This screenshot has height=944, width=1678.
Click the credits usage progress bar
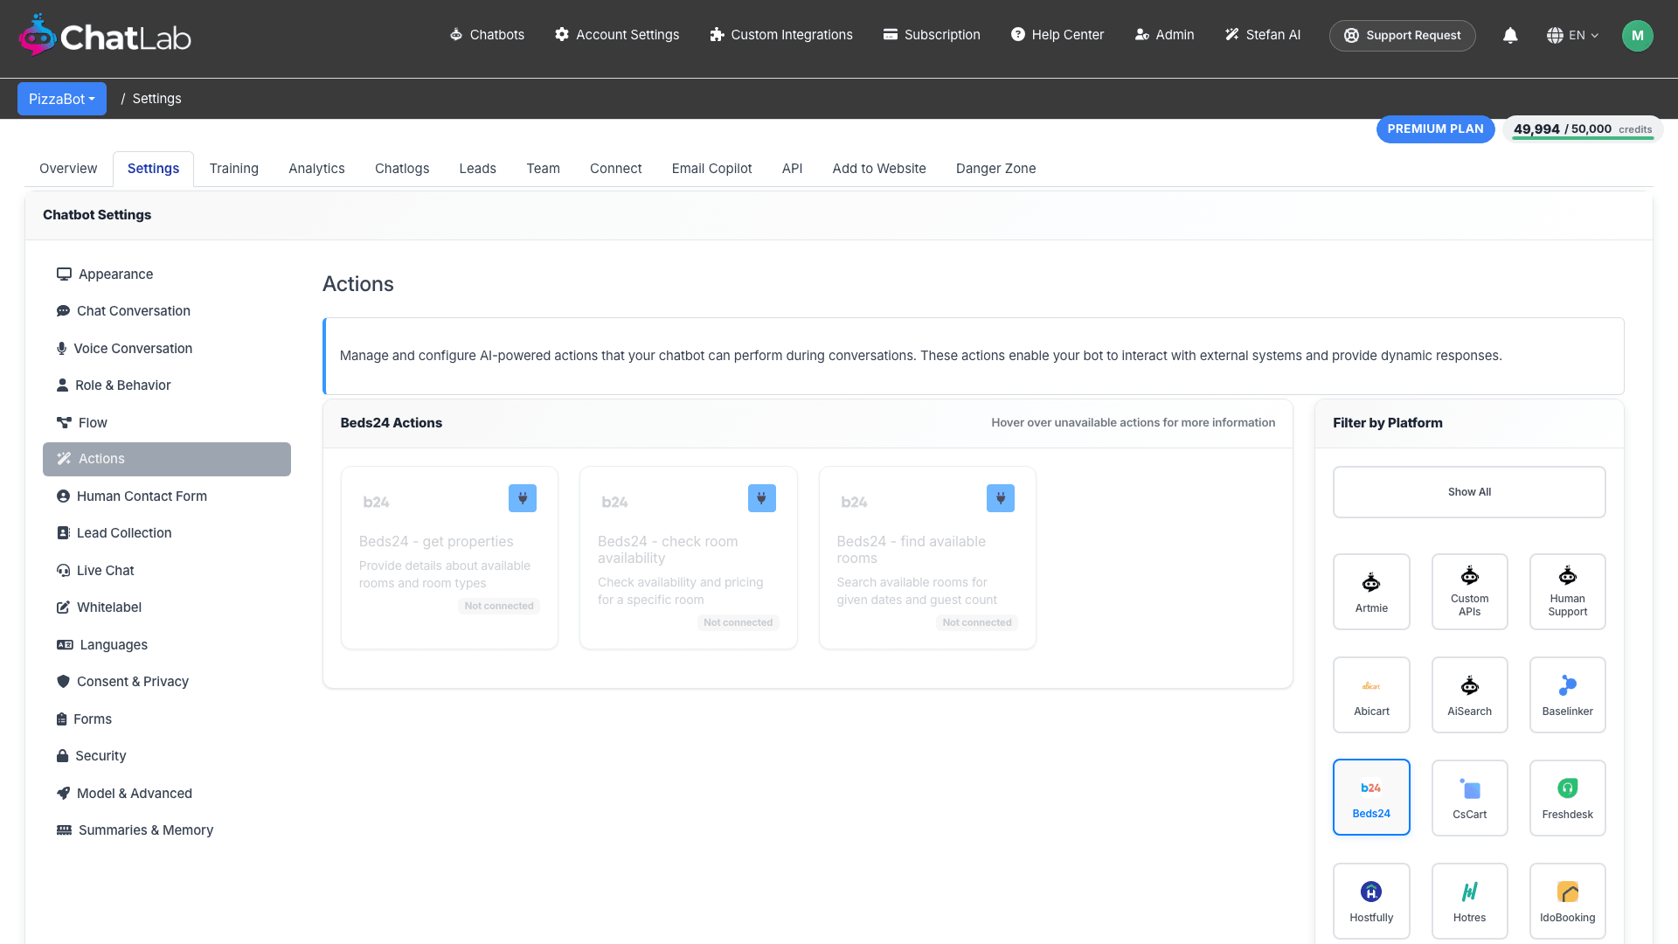coord(1583,138)
